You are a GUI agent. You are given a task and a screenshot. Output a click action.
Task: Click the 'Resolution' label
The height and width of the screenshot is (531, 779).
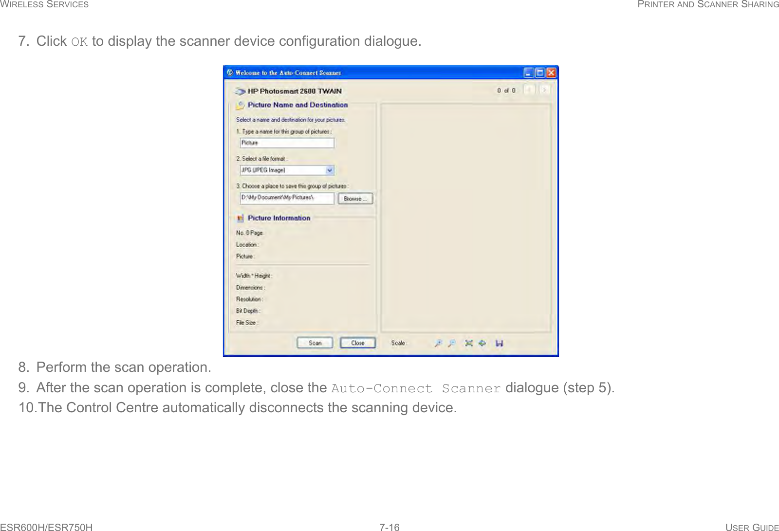pos(250,299)
